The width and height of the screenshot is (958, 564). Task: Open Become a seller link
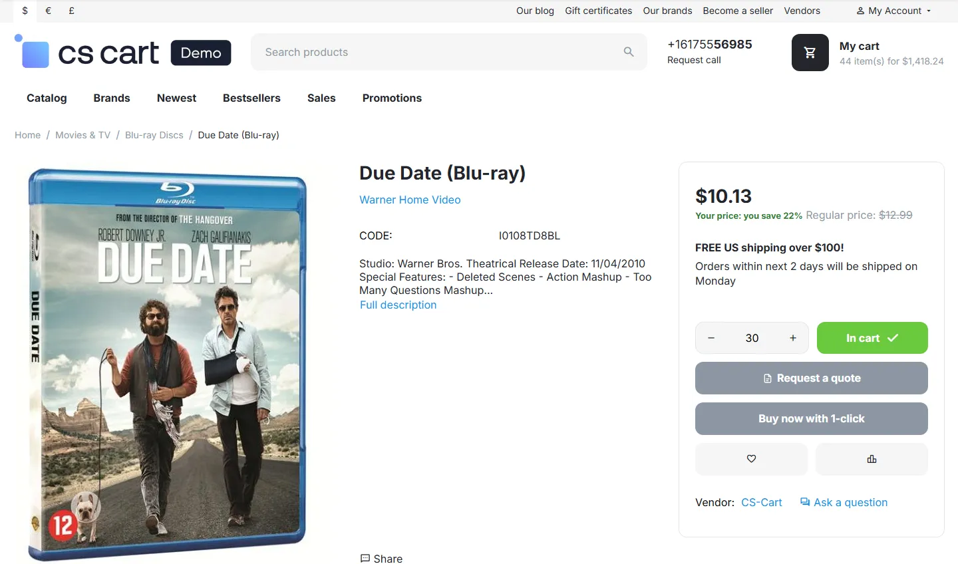click(x=738, y=11)
